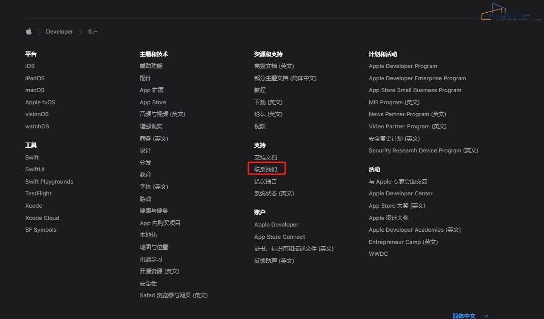Select Apple tvOS under platforms
Viewport: 544px width, 319px height.
(x=40, y=102)
